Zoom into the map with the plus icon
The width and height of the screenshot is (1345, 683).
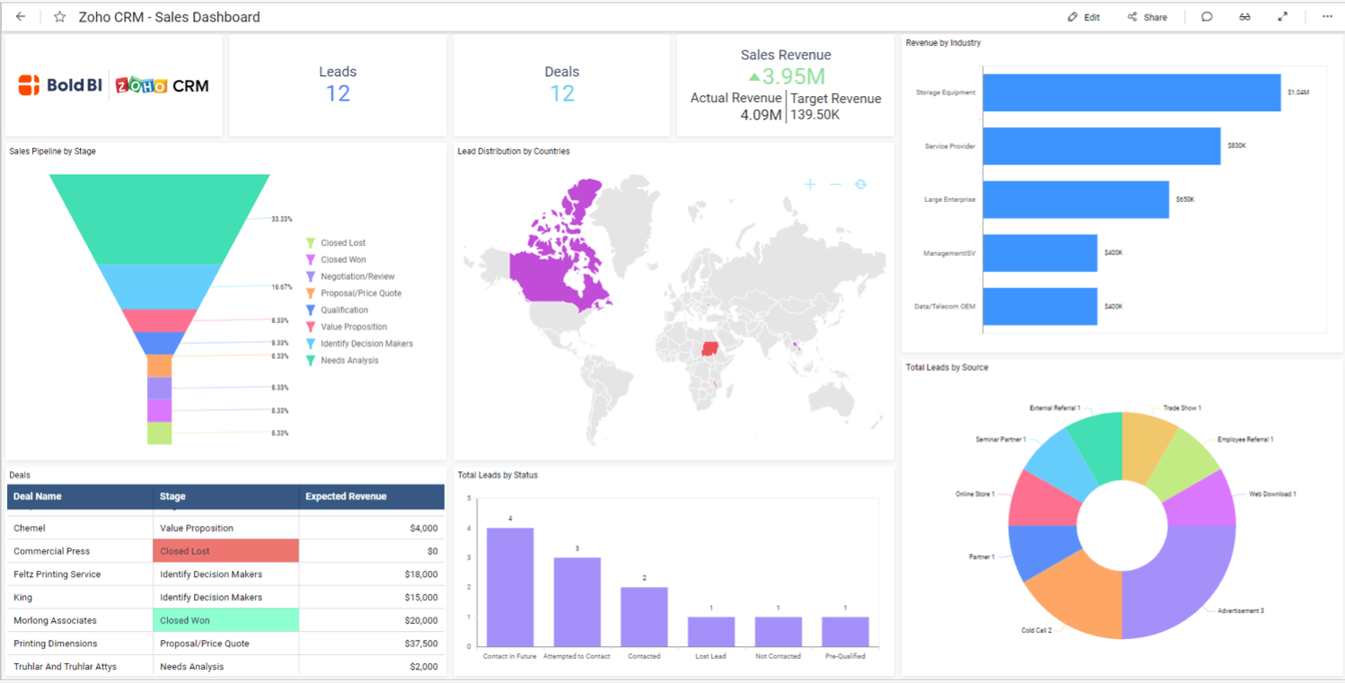pyautogui.click(x=809, y=184)
